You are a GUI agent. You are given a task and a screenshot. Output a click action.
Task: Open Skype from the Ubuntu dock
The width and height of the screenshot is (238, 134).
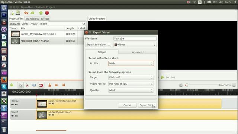click(4, 87)
